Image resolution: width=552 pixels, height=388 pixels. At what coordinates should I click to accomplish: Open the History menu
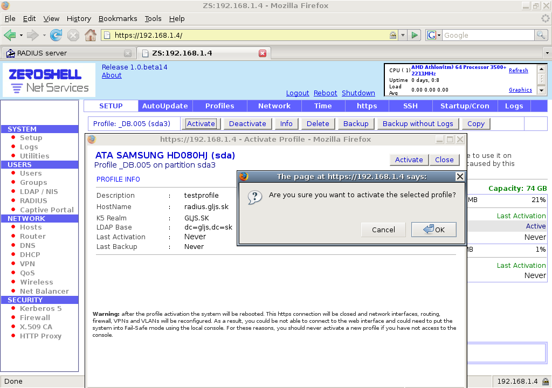(79, 19)
